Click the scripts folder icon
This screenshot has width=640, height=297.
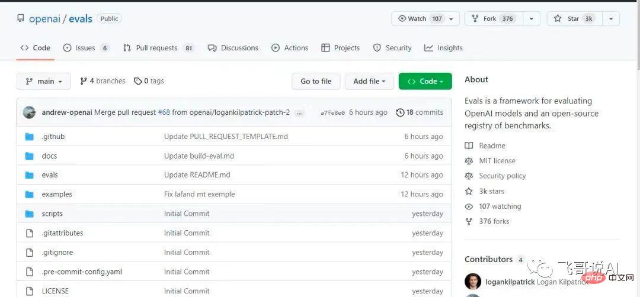pyautogui.click(x=30, y=214)
